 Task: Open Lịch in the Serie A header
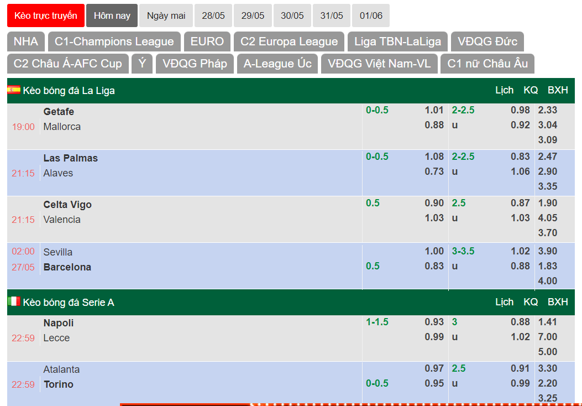point(505,302)
